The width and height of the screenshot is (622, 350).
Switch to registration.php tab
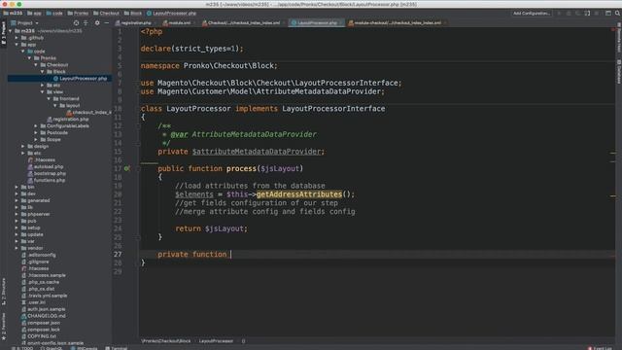pyautogui.click(x=134, y=23)
